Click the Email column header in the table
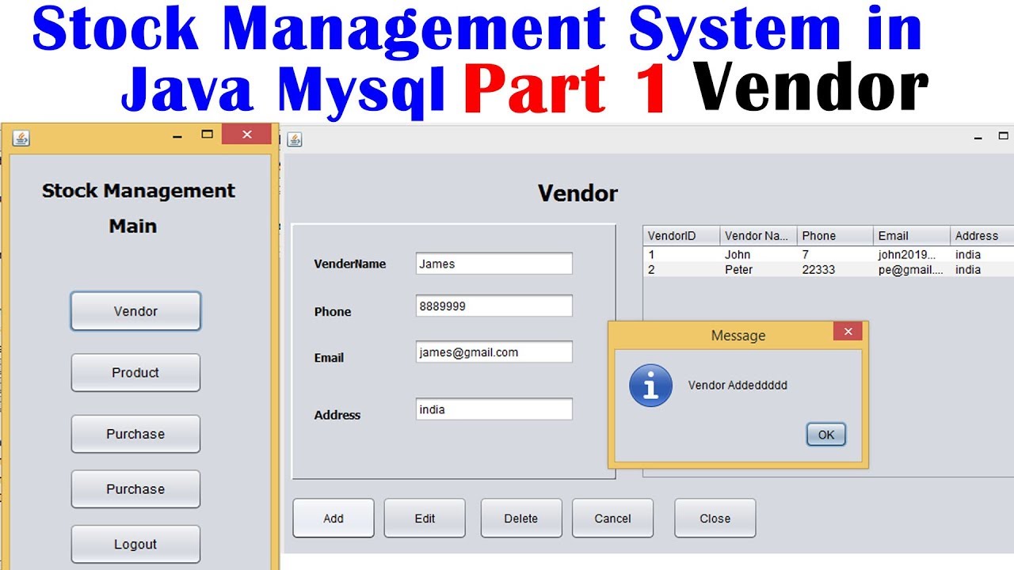 pyautogui.click(x=912, y=236)
